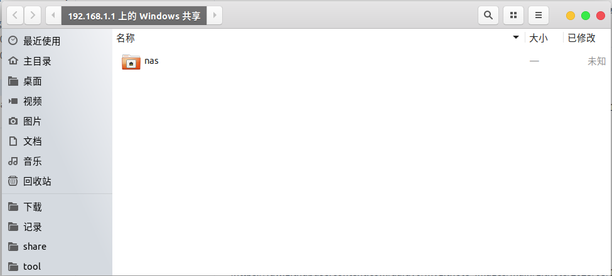This screenshot has height=276, width=612.
Task: Click the camera icon for 图片
Action: pyautogui.click(x=13, y=121)
